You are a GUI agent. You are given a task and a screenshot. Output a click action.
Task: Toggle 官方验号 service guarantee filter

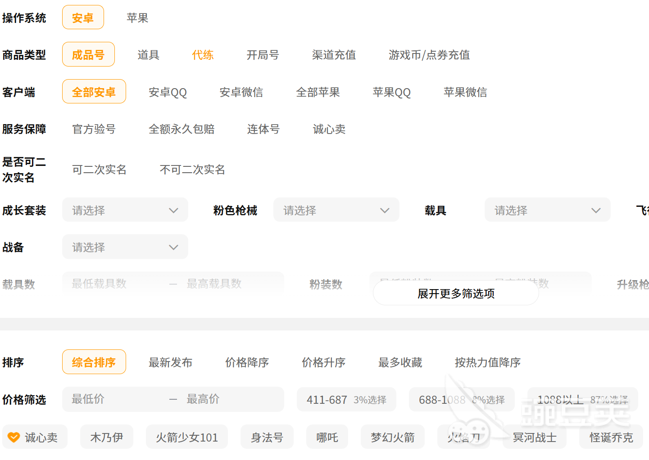(x=94, y=130)
